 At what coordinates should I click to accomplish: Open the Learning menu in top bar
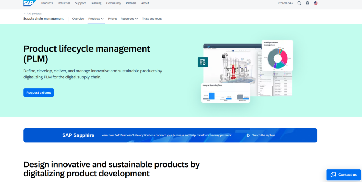click(96, 3)
